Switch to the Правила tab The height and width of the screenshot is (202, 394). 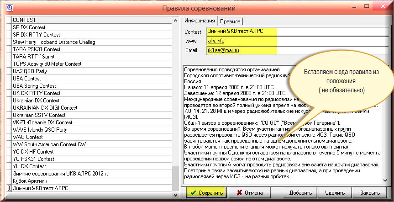pyautogui.click(x=231, y=21)
